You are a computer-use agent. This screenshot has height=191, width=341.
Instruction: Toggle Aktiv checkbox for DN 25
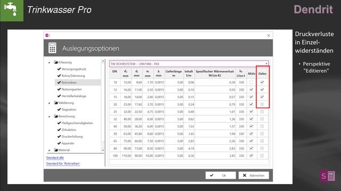[x=251, y=111]
